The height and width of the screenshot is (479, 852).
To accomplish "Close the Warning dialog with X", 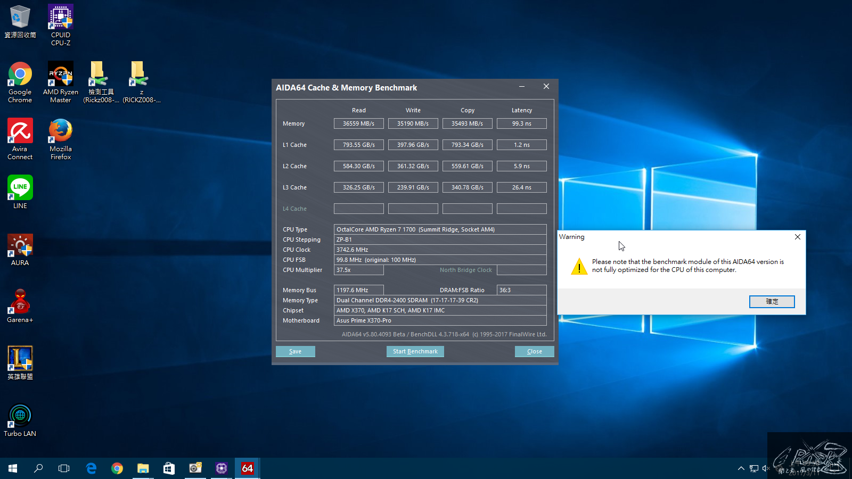I will pos(798,237).
